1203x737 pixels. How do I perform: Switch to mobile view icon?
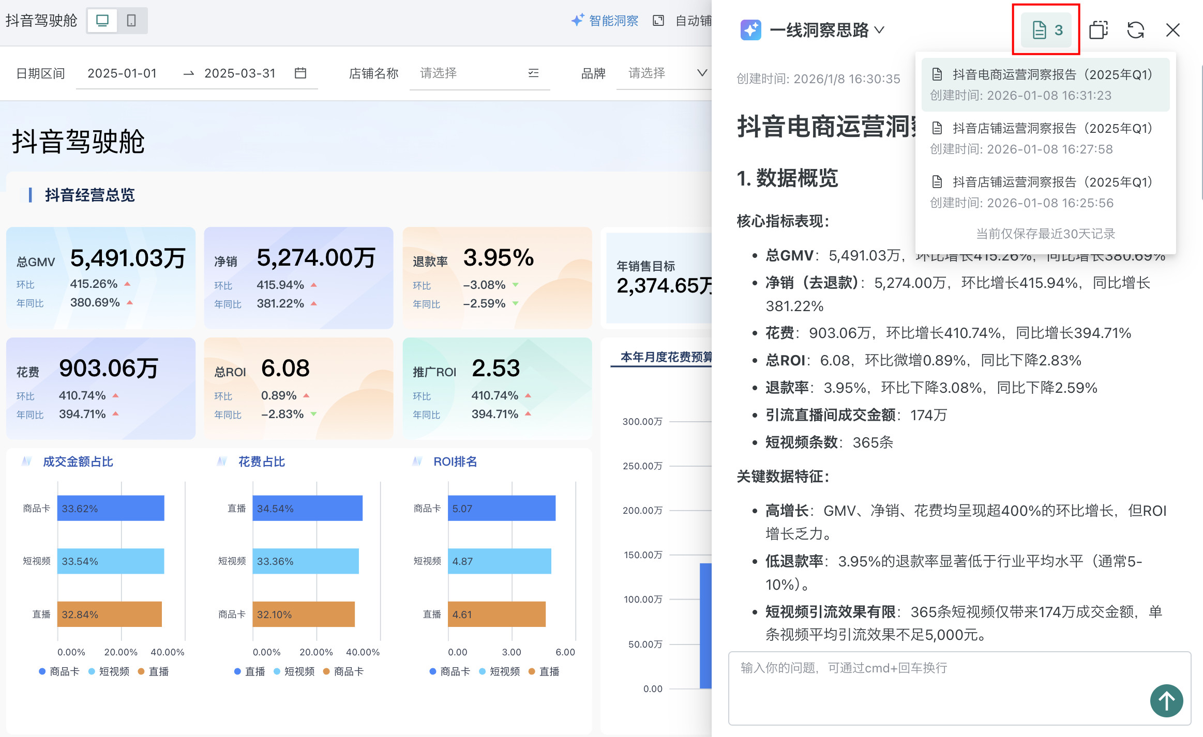pos(131,21)
